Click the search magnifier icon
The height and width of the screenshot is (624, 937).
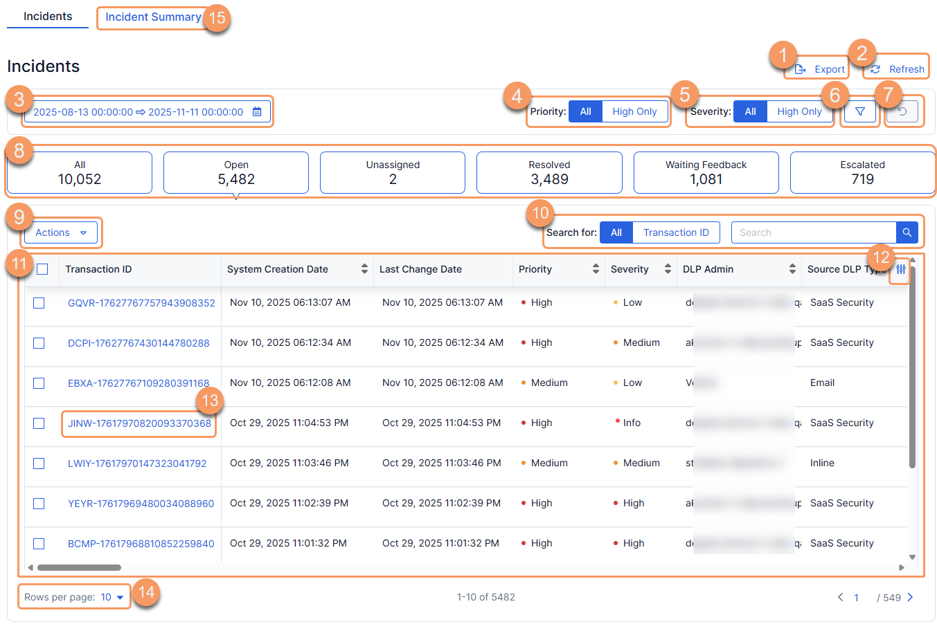[x=907, y=232]
